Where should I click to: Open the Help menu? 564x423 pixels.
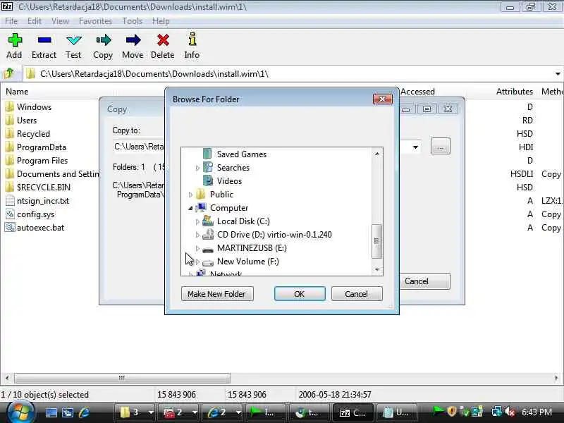pyautogui.click(x=161, y=21)
